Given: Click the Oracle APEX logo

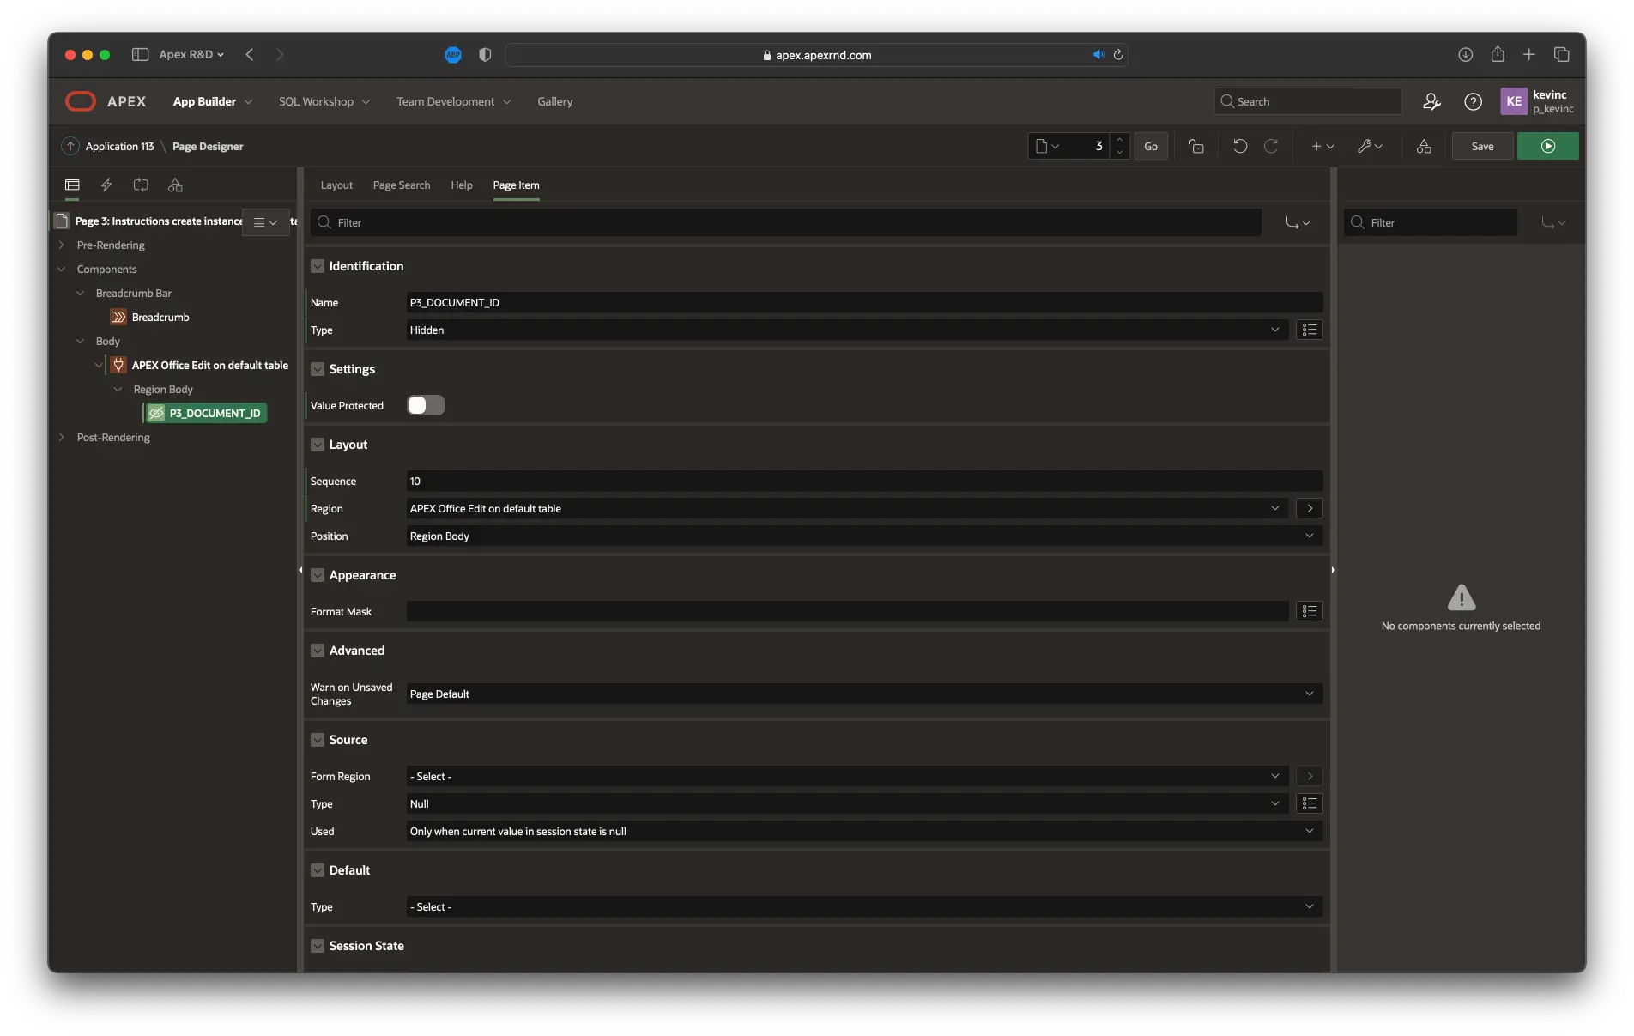Looking at the screenshot, I should [81, 101].
